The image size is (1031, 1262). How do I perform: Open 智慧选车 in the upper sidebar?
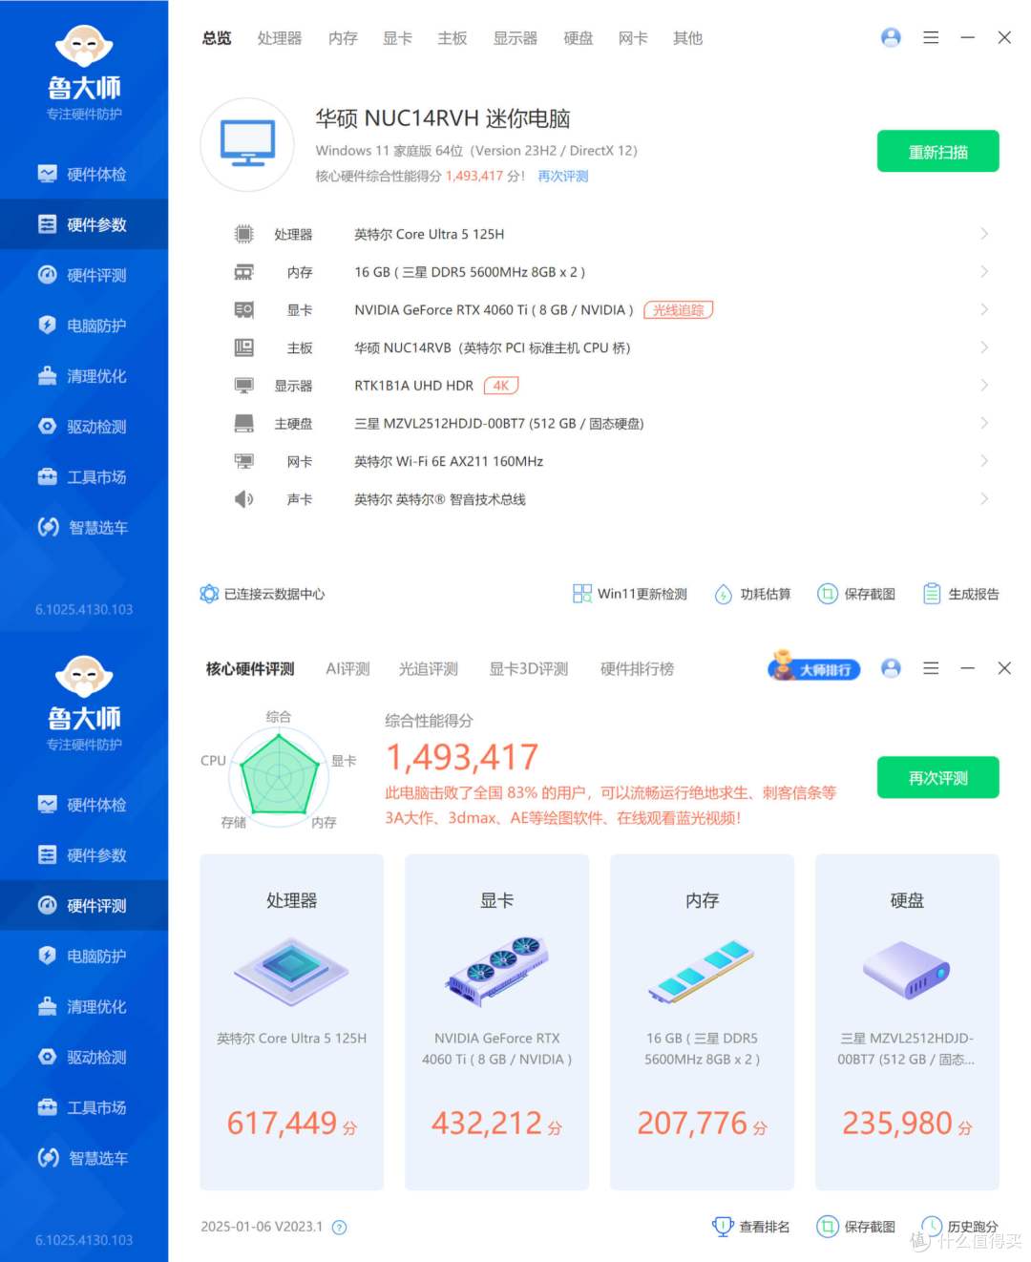[x=84, y=528]
